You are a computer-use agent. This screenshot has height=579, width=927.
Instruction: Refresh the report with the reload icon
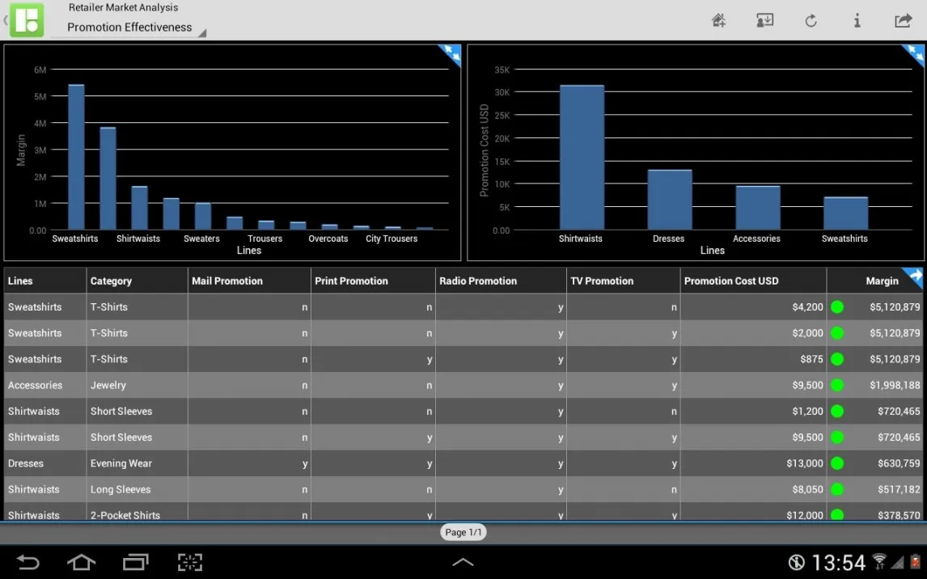tap(811, 21)
